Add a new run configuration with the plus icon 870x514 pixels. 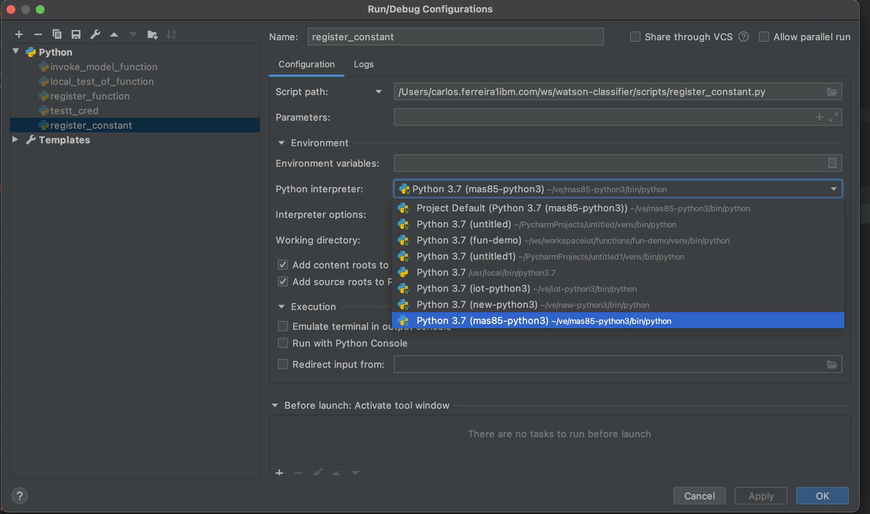click(19, 35)
